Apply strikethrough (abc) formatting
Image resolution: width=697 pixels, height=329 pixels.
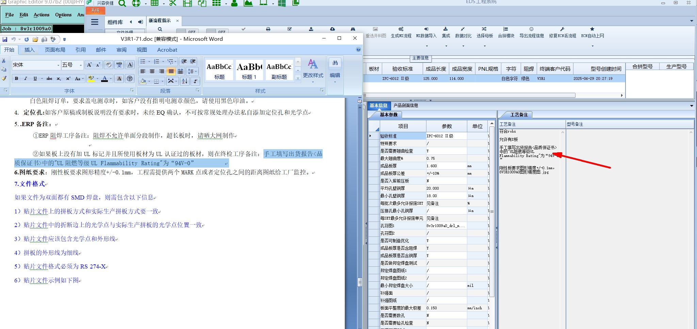pyautogui.click(x=49, y=79)
